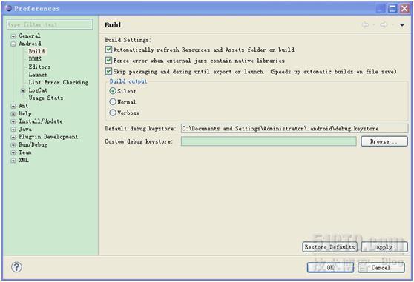The width and height of the screenshot is (414, 282).
Task: Maximize the Preferences window
Action: point(392,8)
